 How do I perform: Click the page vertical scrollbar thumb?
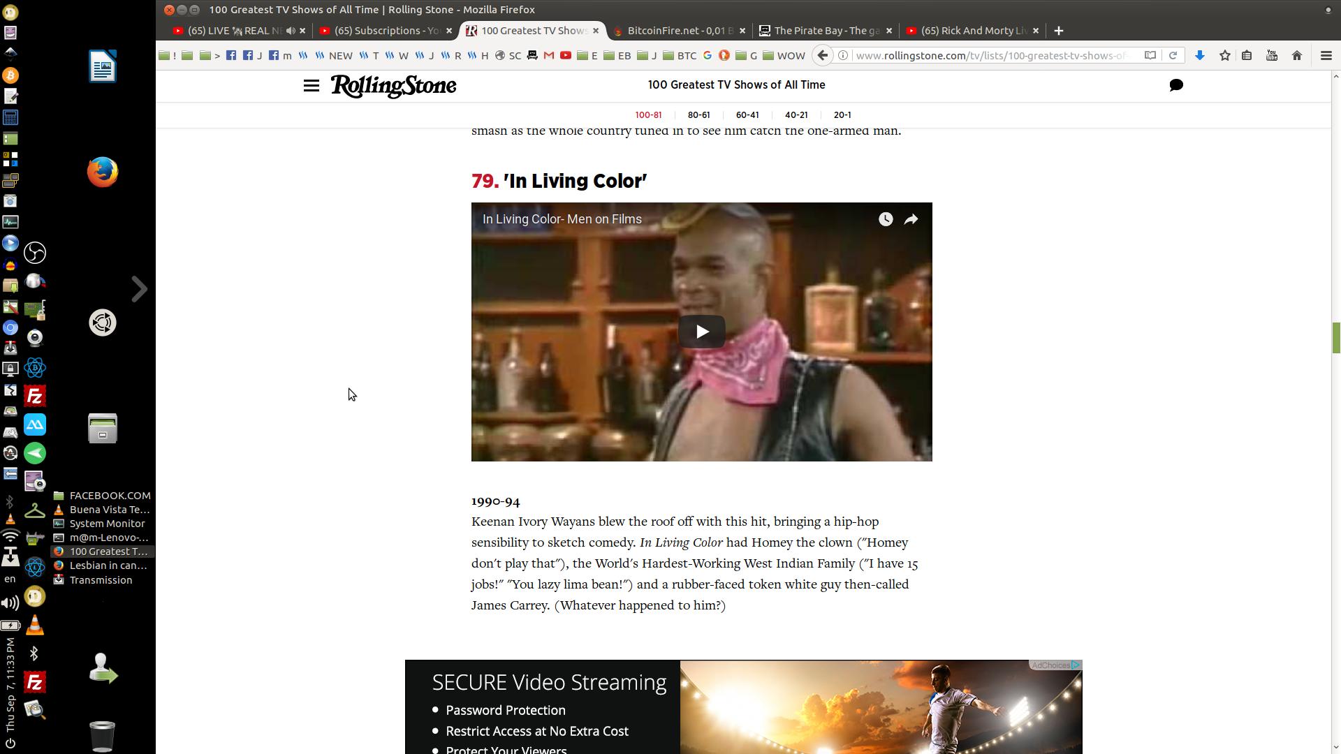click(x=1336, y=338)
